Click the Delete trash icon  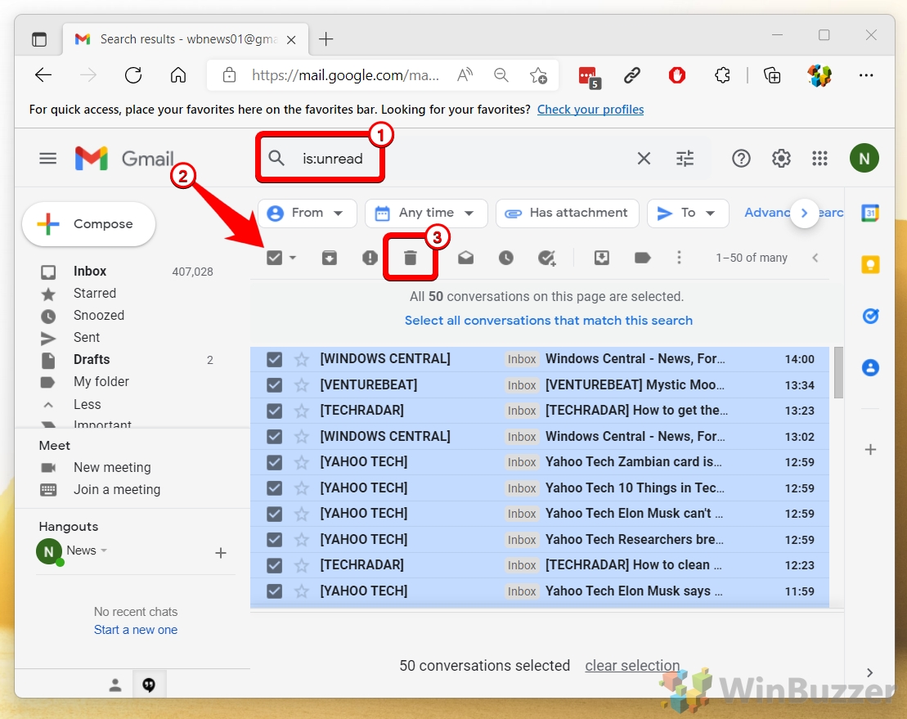coord(410,258)
